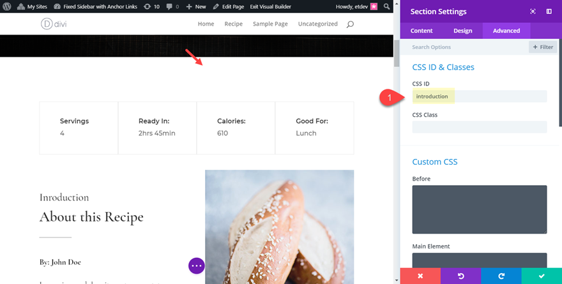Image resolution: width=562 pixels, height=284 pixels.
Task: Undo the last settings change
Action: pos(460,276)
